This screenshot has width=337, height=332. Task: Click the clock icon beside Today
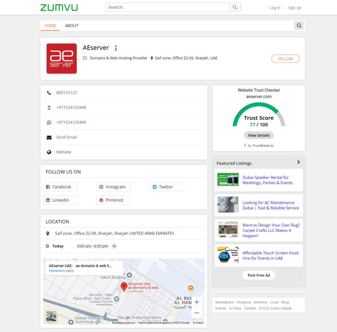pyautogui.click(x=47, y=246)
